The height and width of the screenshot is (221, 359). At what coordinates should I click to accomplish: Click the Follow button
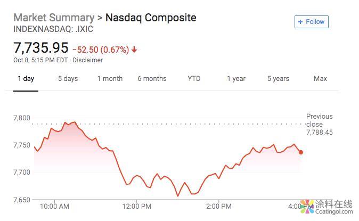[x=312, y=22]
